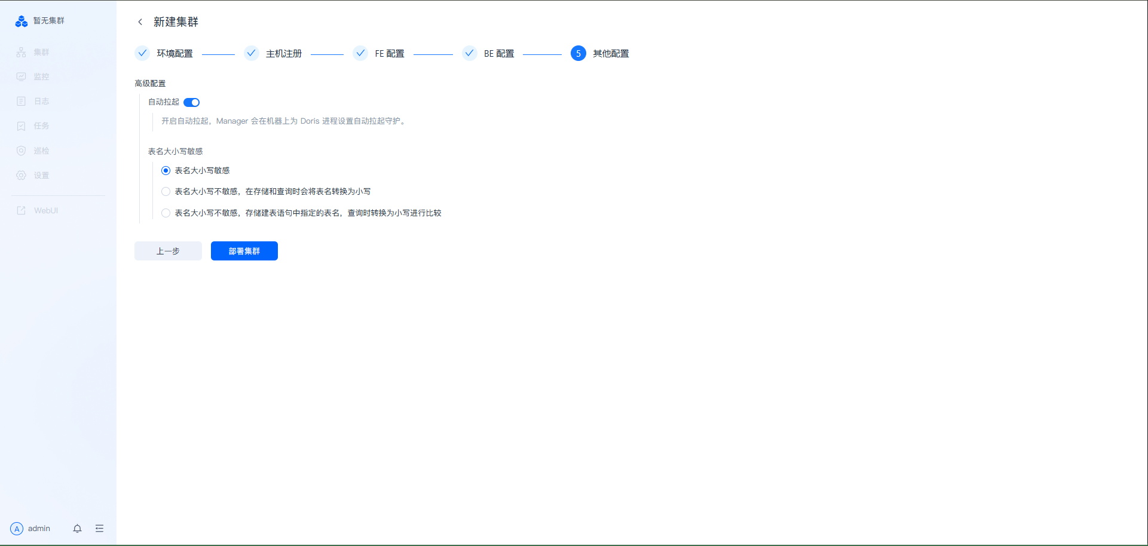The width and height of the screenshot is (1148, 546).
Task: Select radio option storing names as specified
Action: (166, 213)
